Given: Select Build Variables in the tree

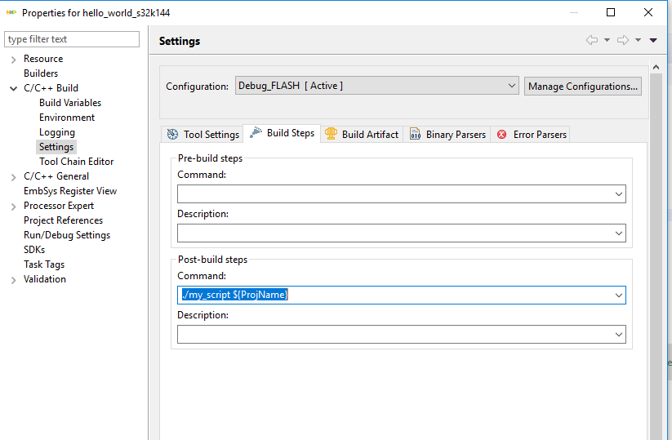Looking at the screenshot, I should [70, 103].
